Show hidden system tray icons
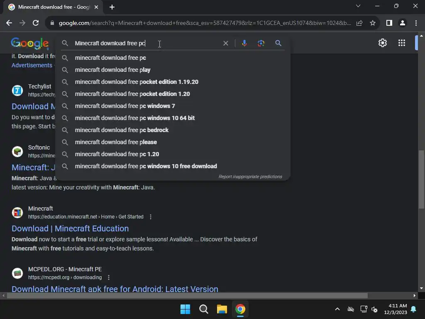The width and height of the screenshot is (425, 319). pos(337,309)
